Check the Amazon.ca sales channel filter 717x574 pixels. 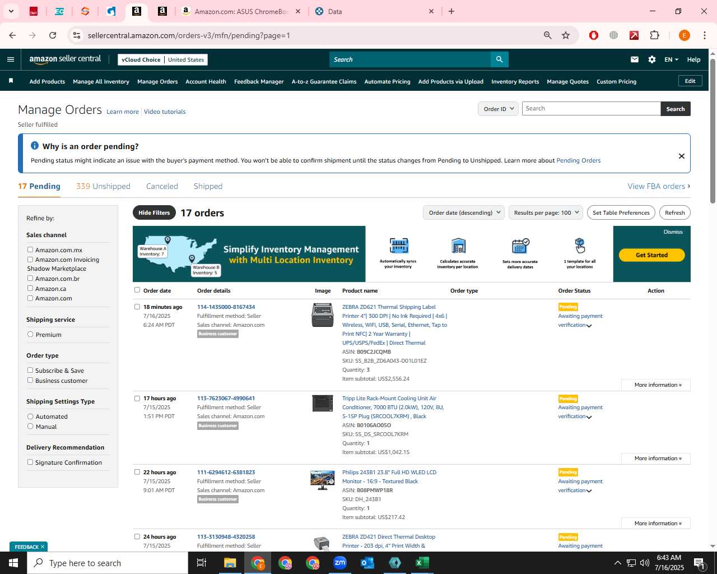(x=30, y=288)
